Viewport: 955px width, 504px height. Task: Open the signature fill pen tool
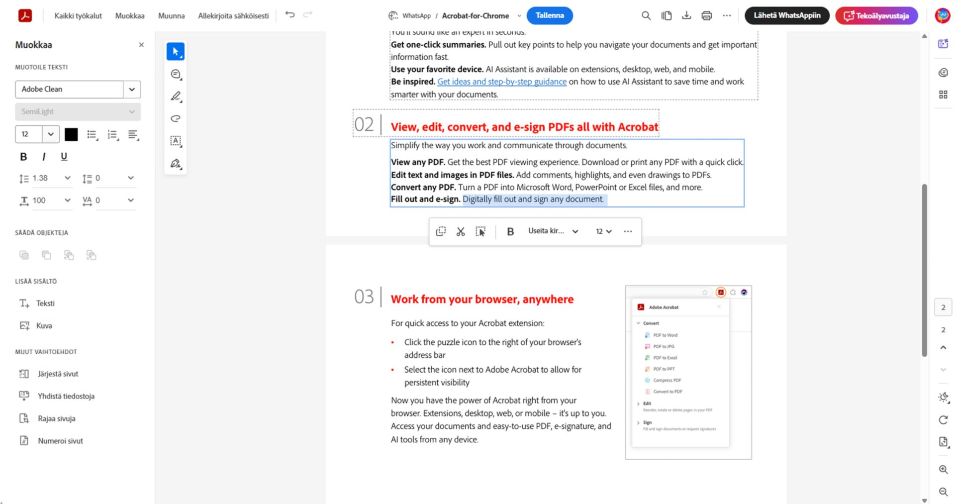pos(176,164)
